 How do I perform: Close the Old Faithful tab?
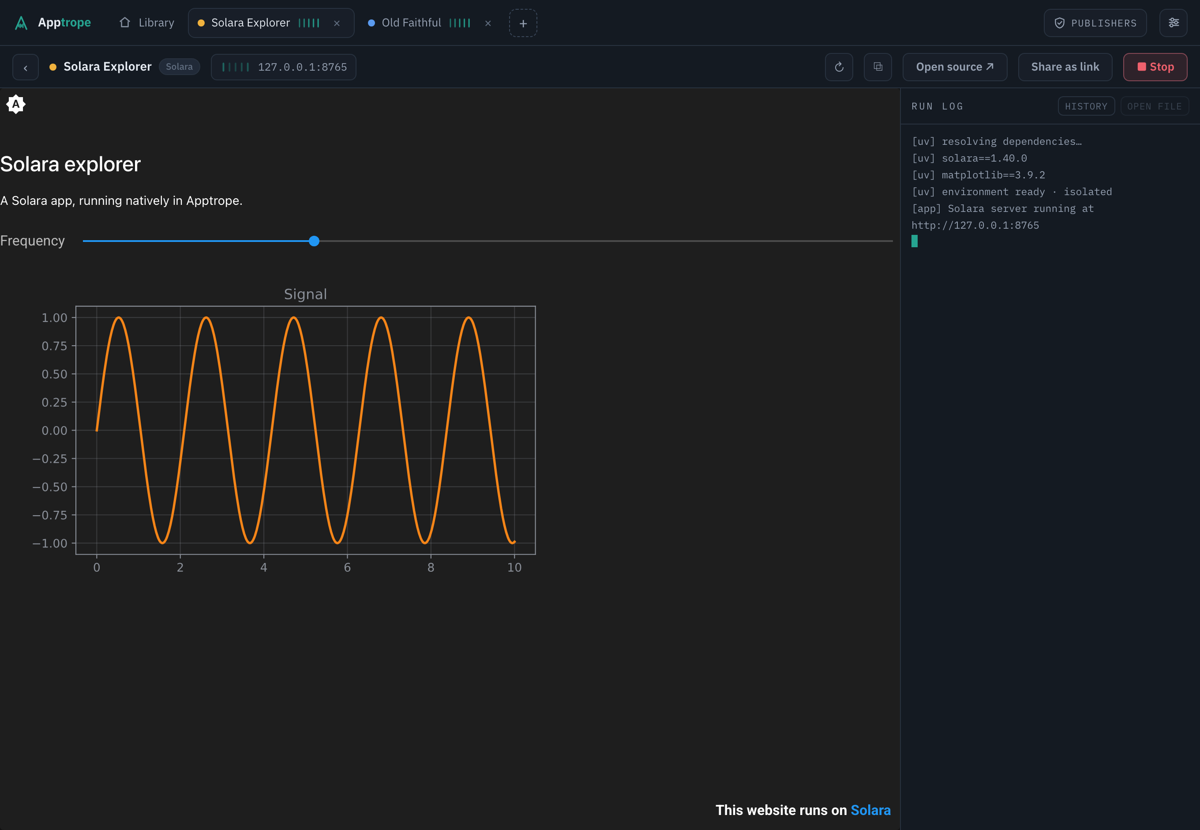488,23
